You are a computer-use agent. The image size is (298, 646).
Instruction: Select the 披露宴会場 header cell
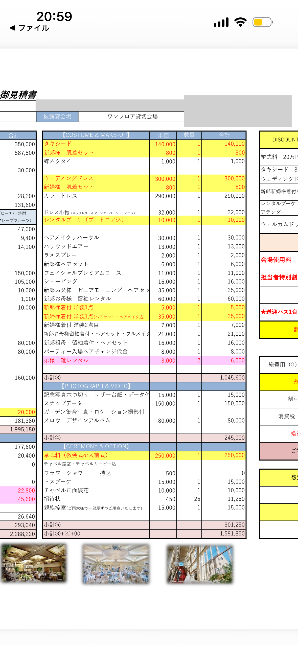(57, 117)
